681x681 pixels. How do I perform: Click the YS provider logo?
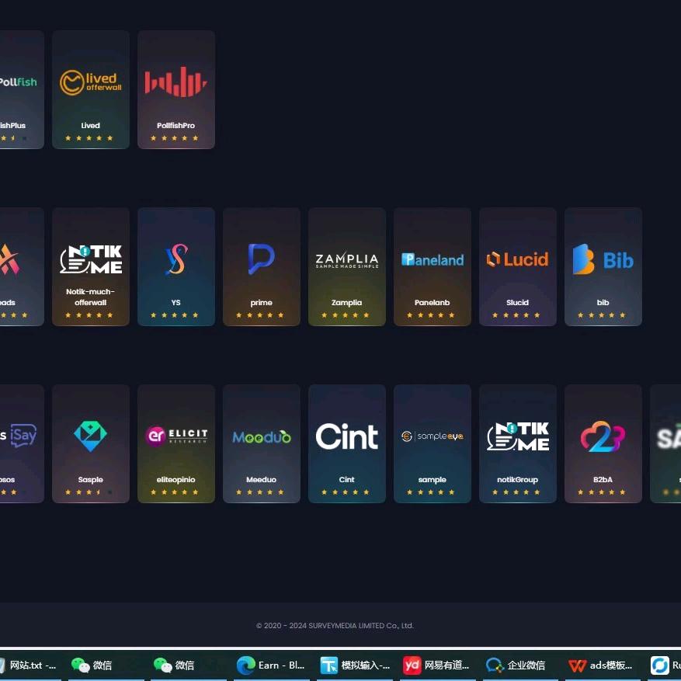[176, 259]
